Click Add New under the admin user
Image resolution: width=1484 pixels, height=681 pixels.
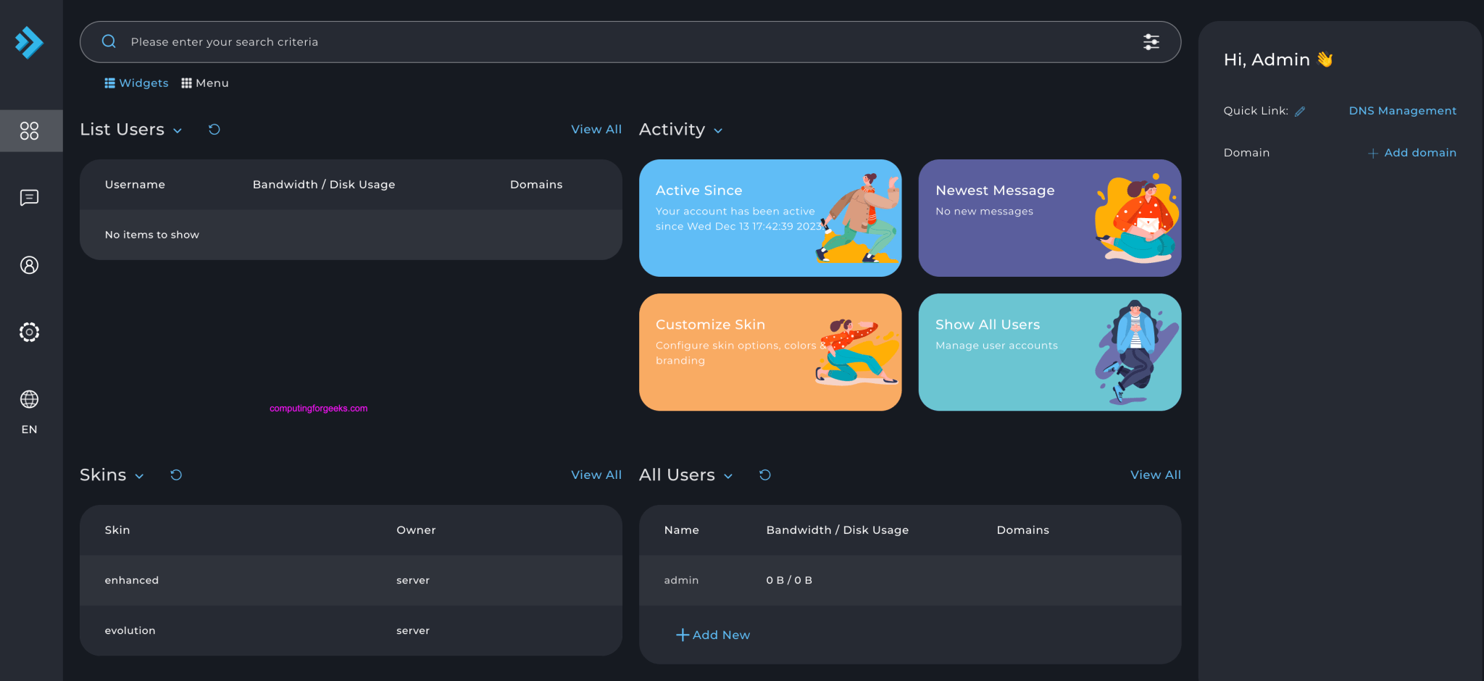point(713,635)
